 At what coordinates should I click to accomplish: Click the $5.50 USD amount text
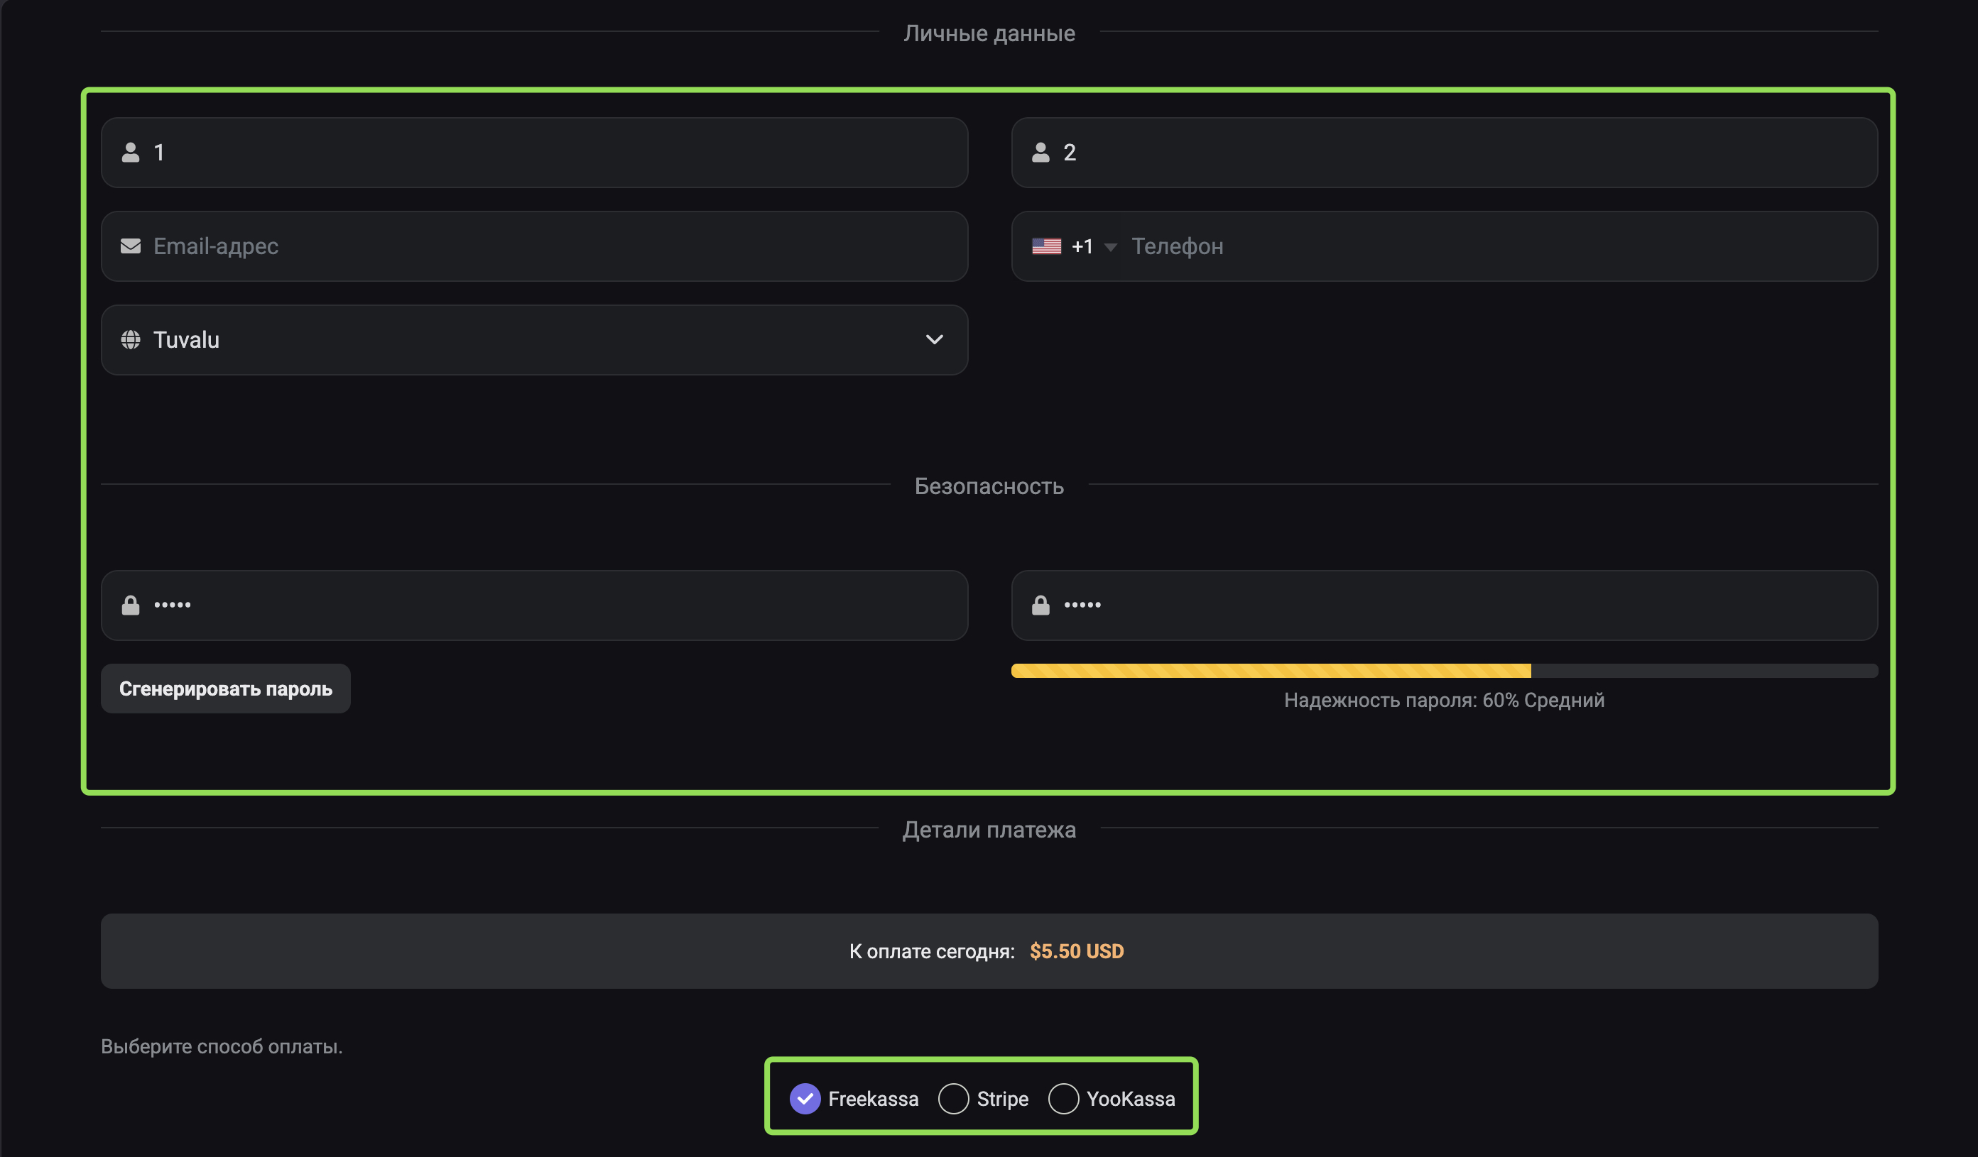tap(1076, 950)
